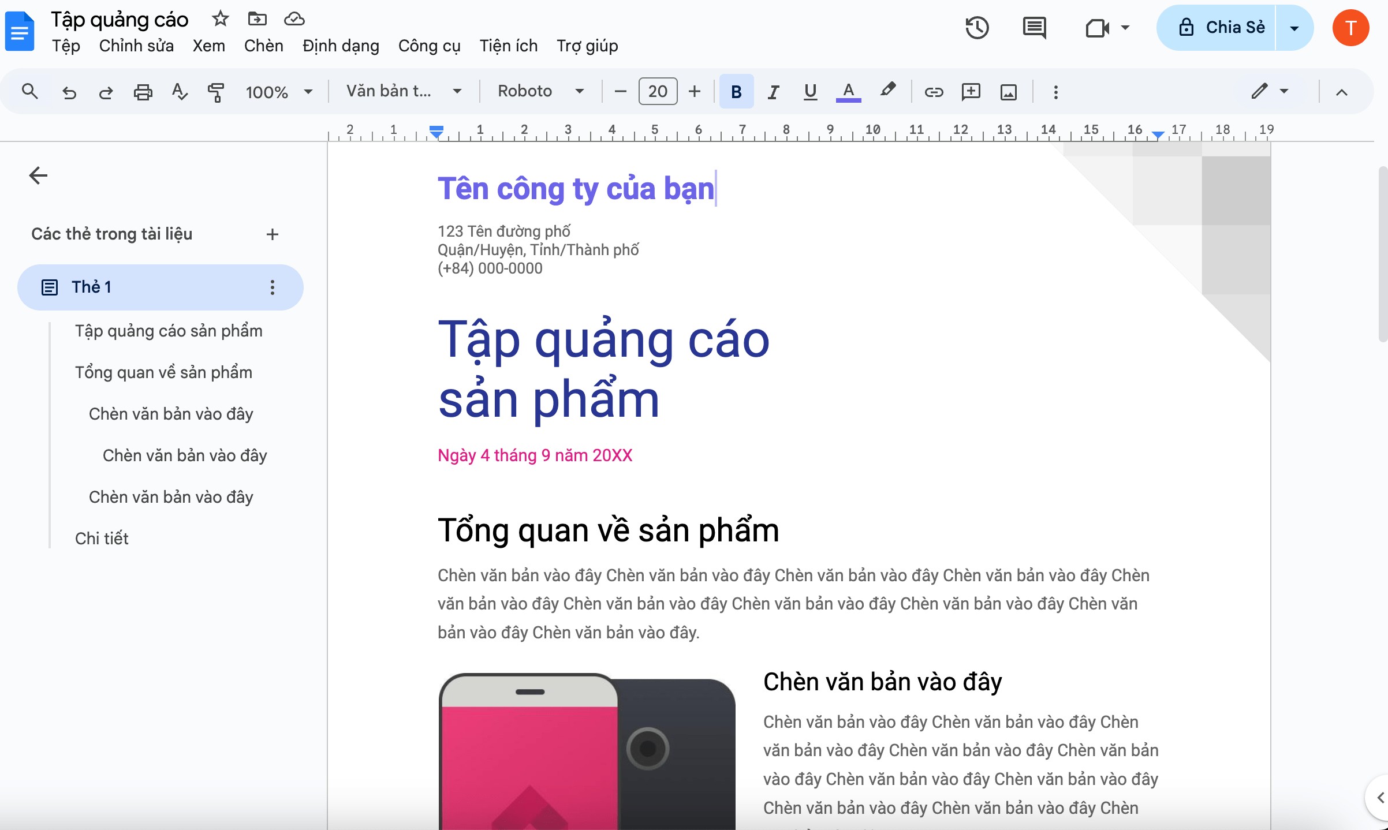
Task: Increase font size
Action: [x=695, y=92]
